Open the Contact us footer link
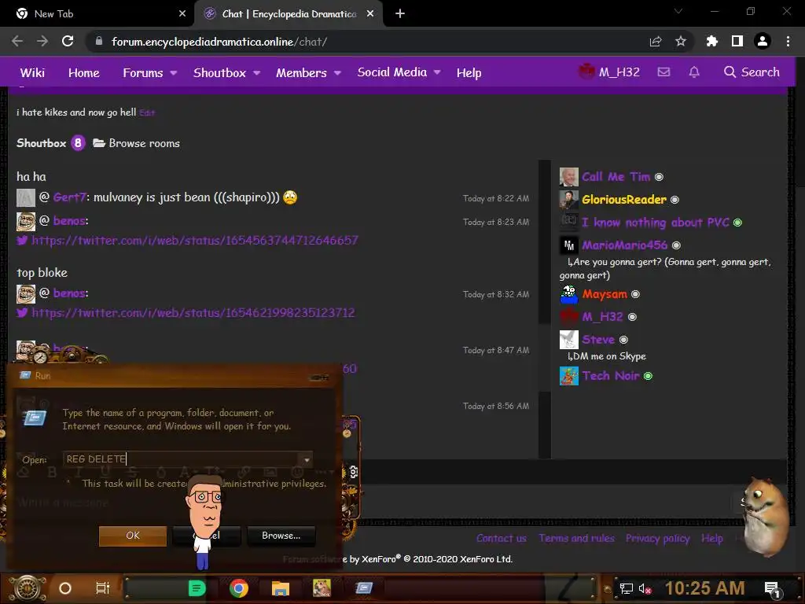The height and width of the screenshot is (604, 805). pyautogui.click(x=501, y=538)
